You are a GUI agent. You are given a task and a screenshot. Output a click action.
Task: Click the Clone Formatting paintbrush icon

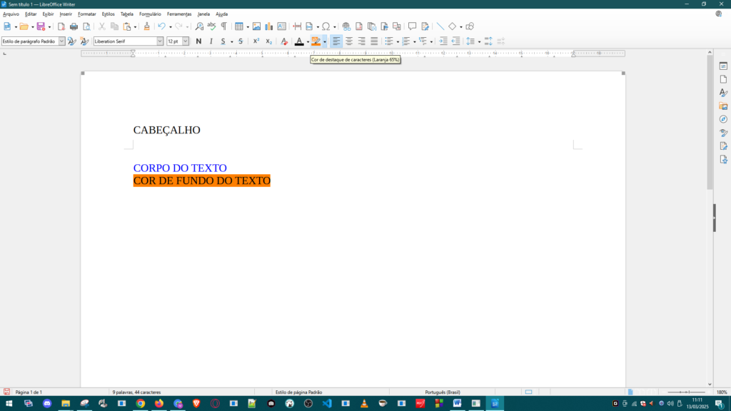coord(147,26)
